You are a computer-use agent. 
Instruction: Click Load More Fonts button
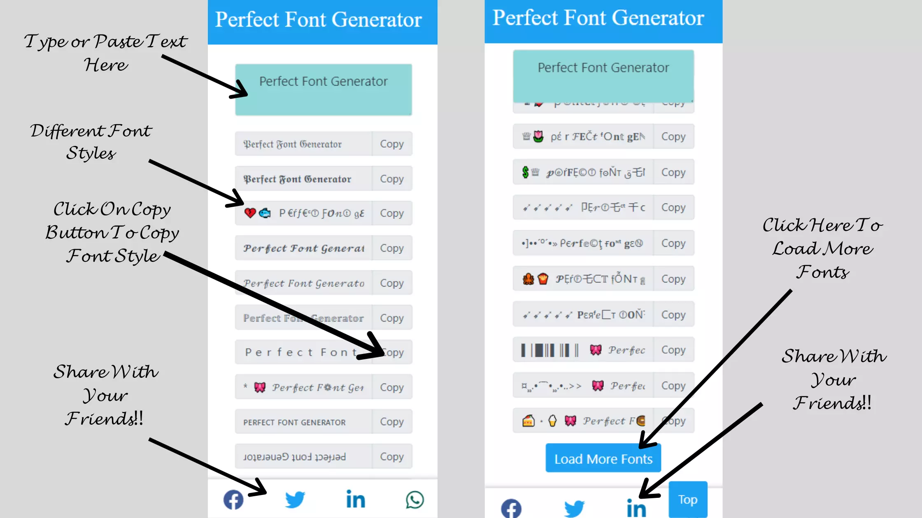tap(603, 458)
